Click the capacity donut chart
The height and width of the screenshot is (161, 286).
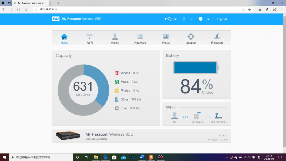(84, 90)
